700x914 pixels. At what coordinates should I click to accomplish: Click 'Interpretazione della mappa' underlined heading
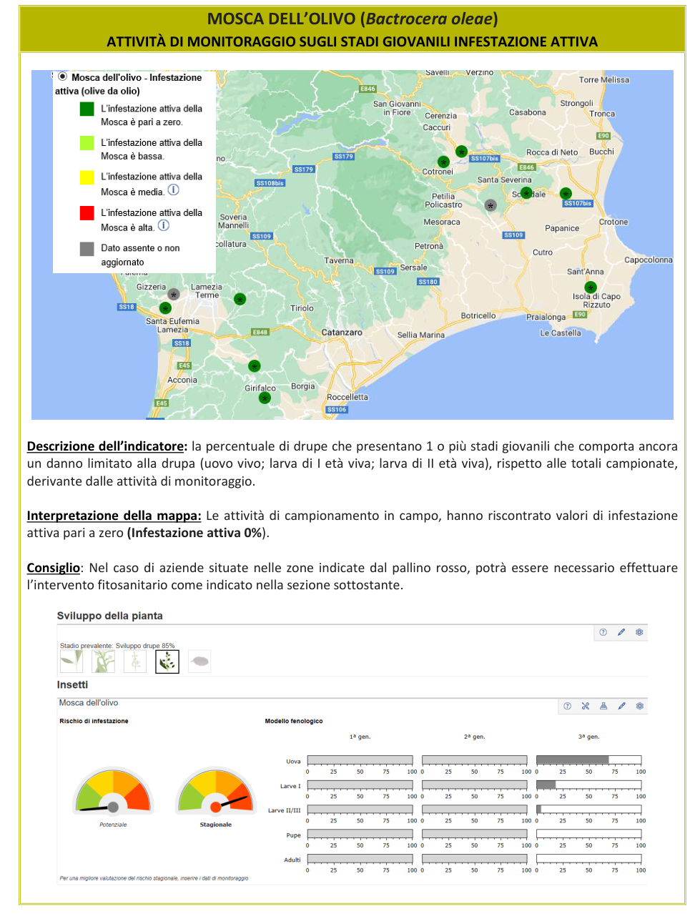pyautogui.click(x=114, y=516)
